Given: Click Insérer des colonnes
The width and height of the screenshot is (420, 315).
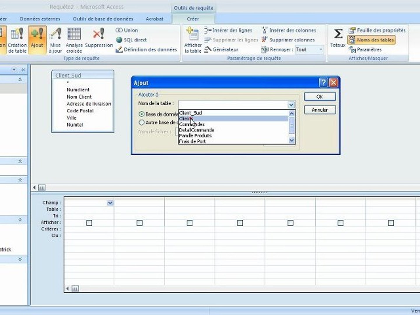Looking at the screenshot, I should (x=289, y=30).
